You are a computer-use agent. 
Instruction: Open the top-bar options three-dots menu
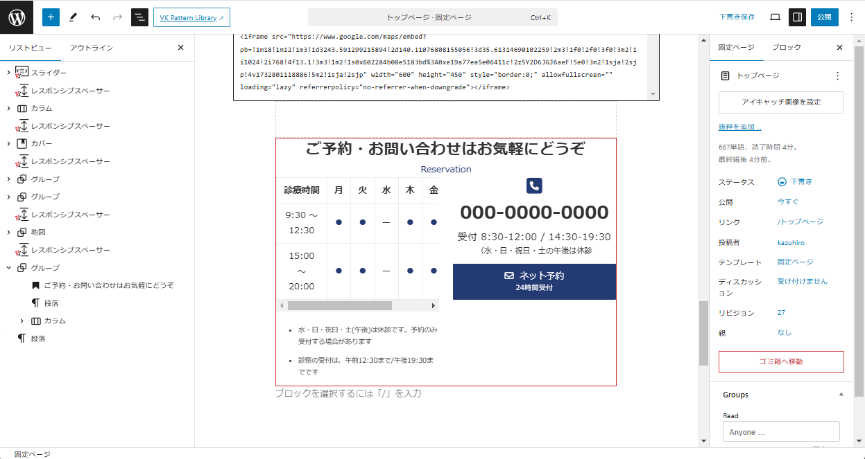click(x=852, y=17)
